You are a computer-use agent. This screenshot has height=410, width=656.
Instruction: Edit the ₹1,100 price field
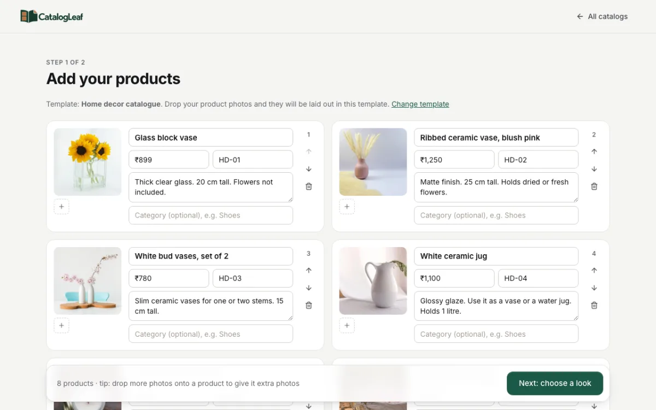[x=454, y=278]
